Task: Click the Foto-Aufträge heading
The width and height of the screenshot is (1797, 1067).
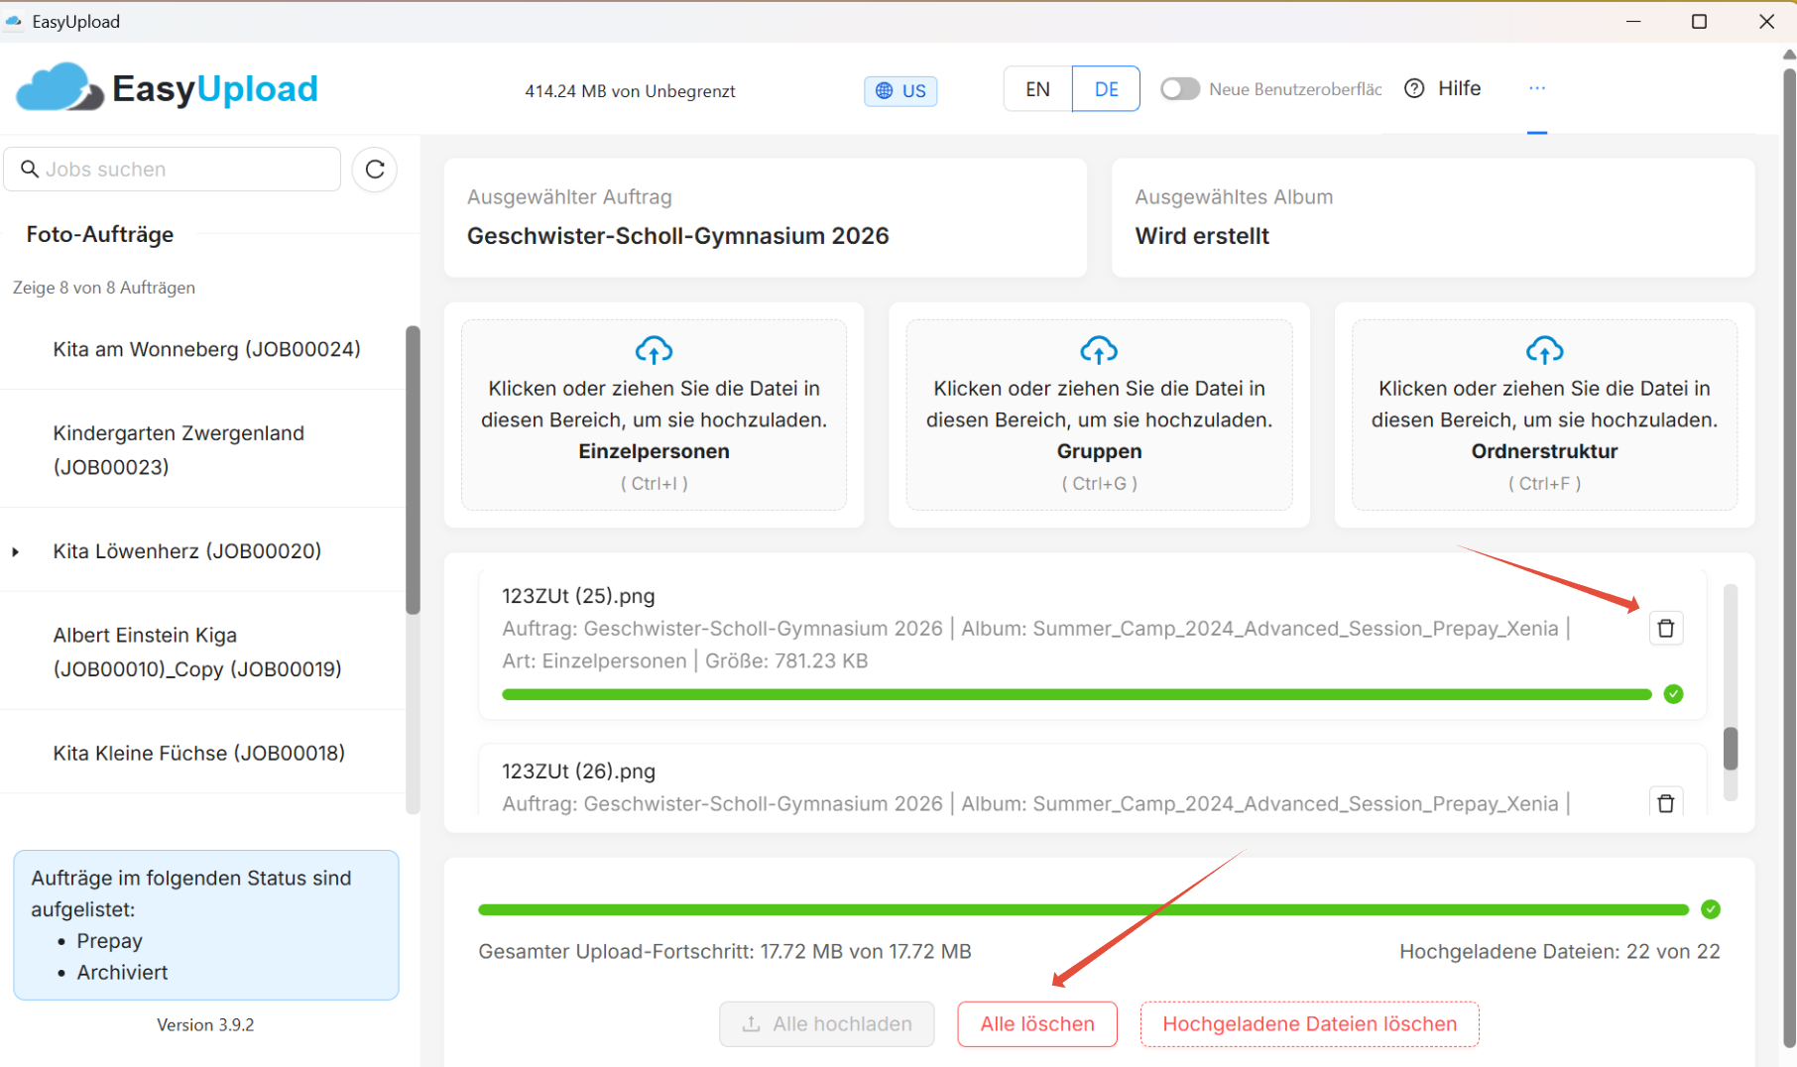Action: click(x=100, y=234)
